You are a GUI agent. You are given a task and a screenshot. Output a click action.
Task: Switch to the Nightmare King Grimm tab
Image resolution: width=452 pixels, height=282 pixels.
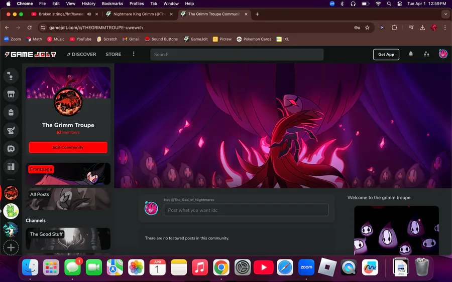[140, 14]
